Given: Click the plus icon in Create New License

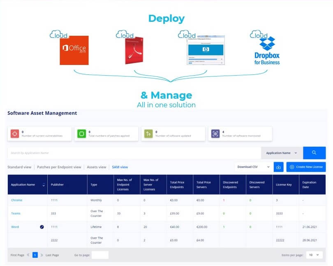Looking at the screenshot, I should 292,167.
